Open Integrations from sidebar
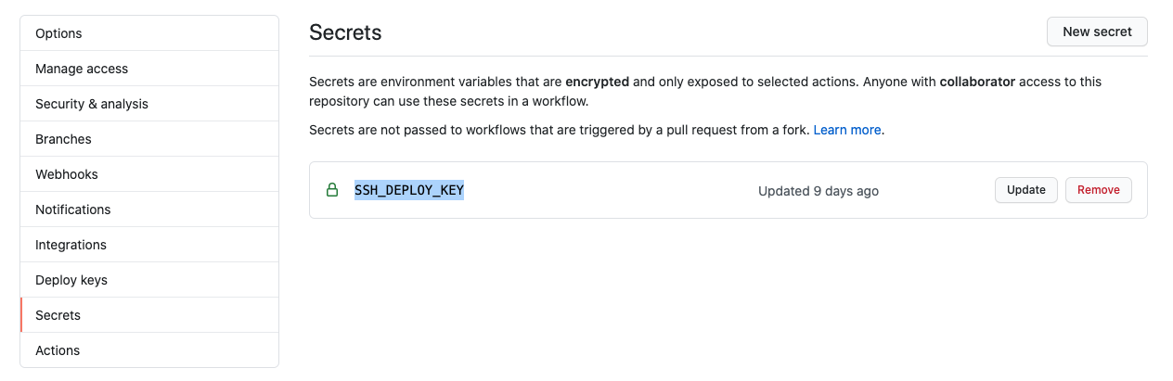This screenshot has height=381, width=1173. tap(71, 245)
